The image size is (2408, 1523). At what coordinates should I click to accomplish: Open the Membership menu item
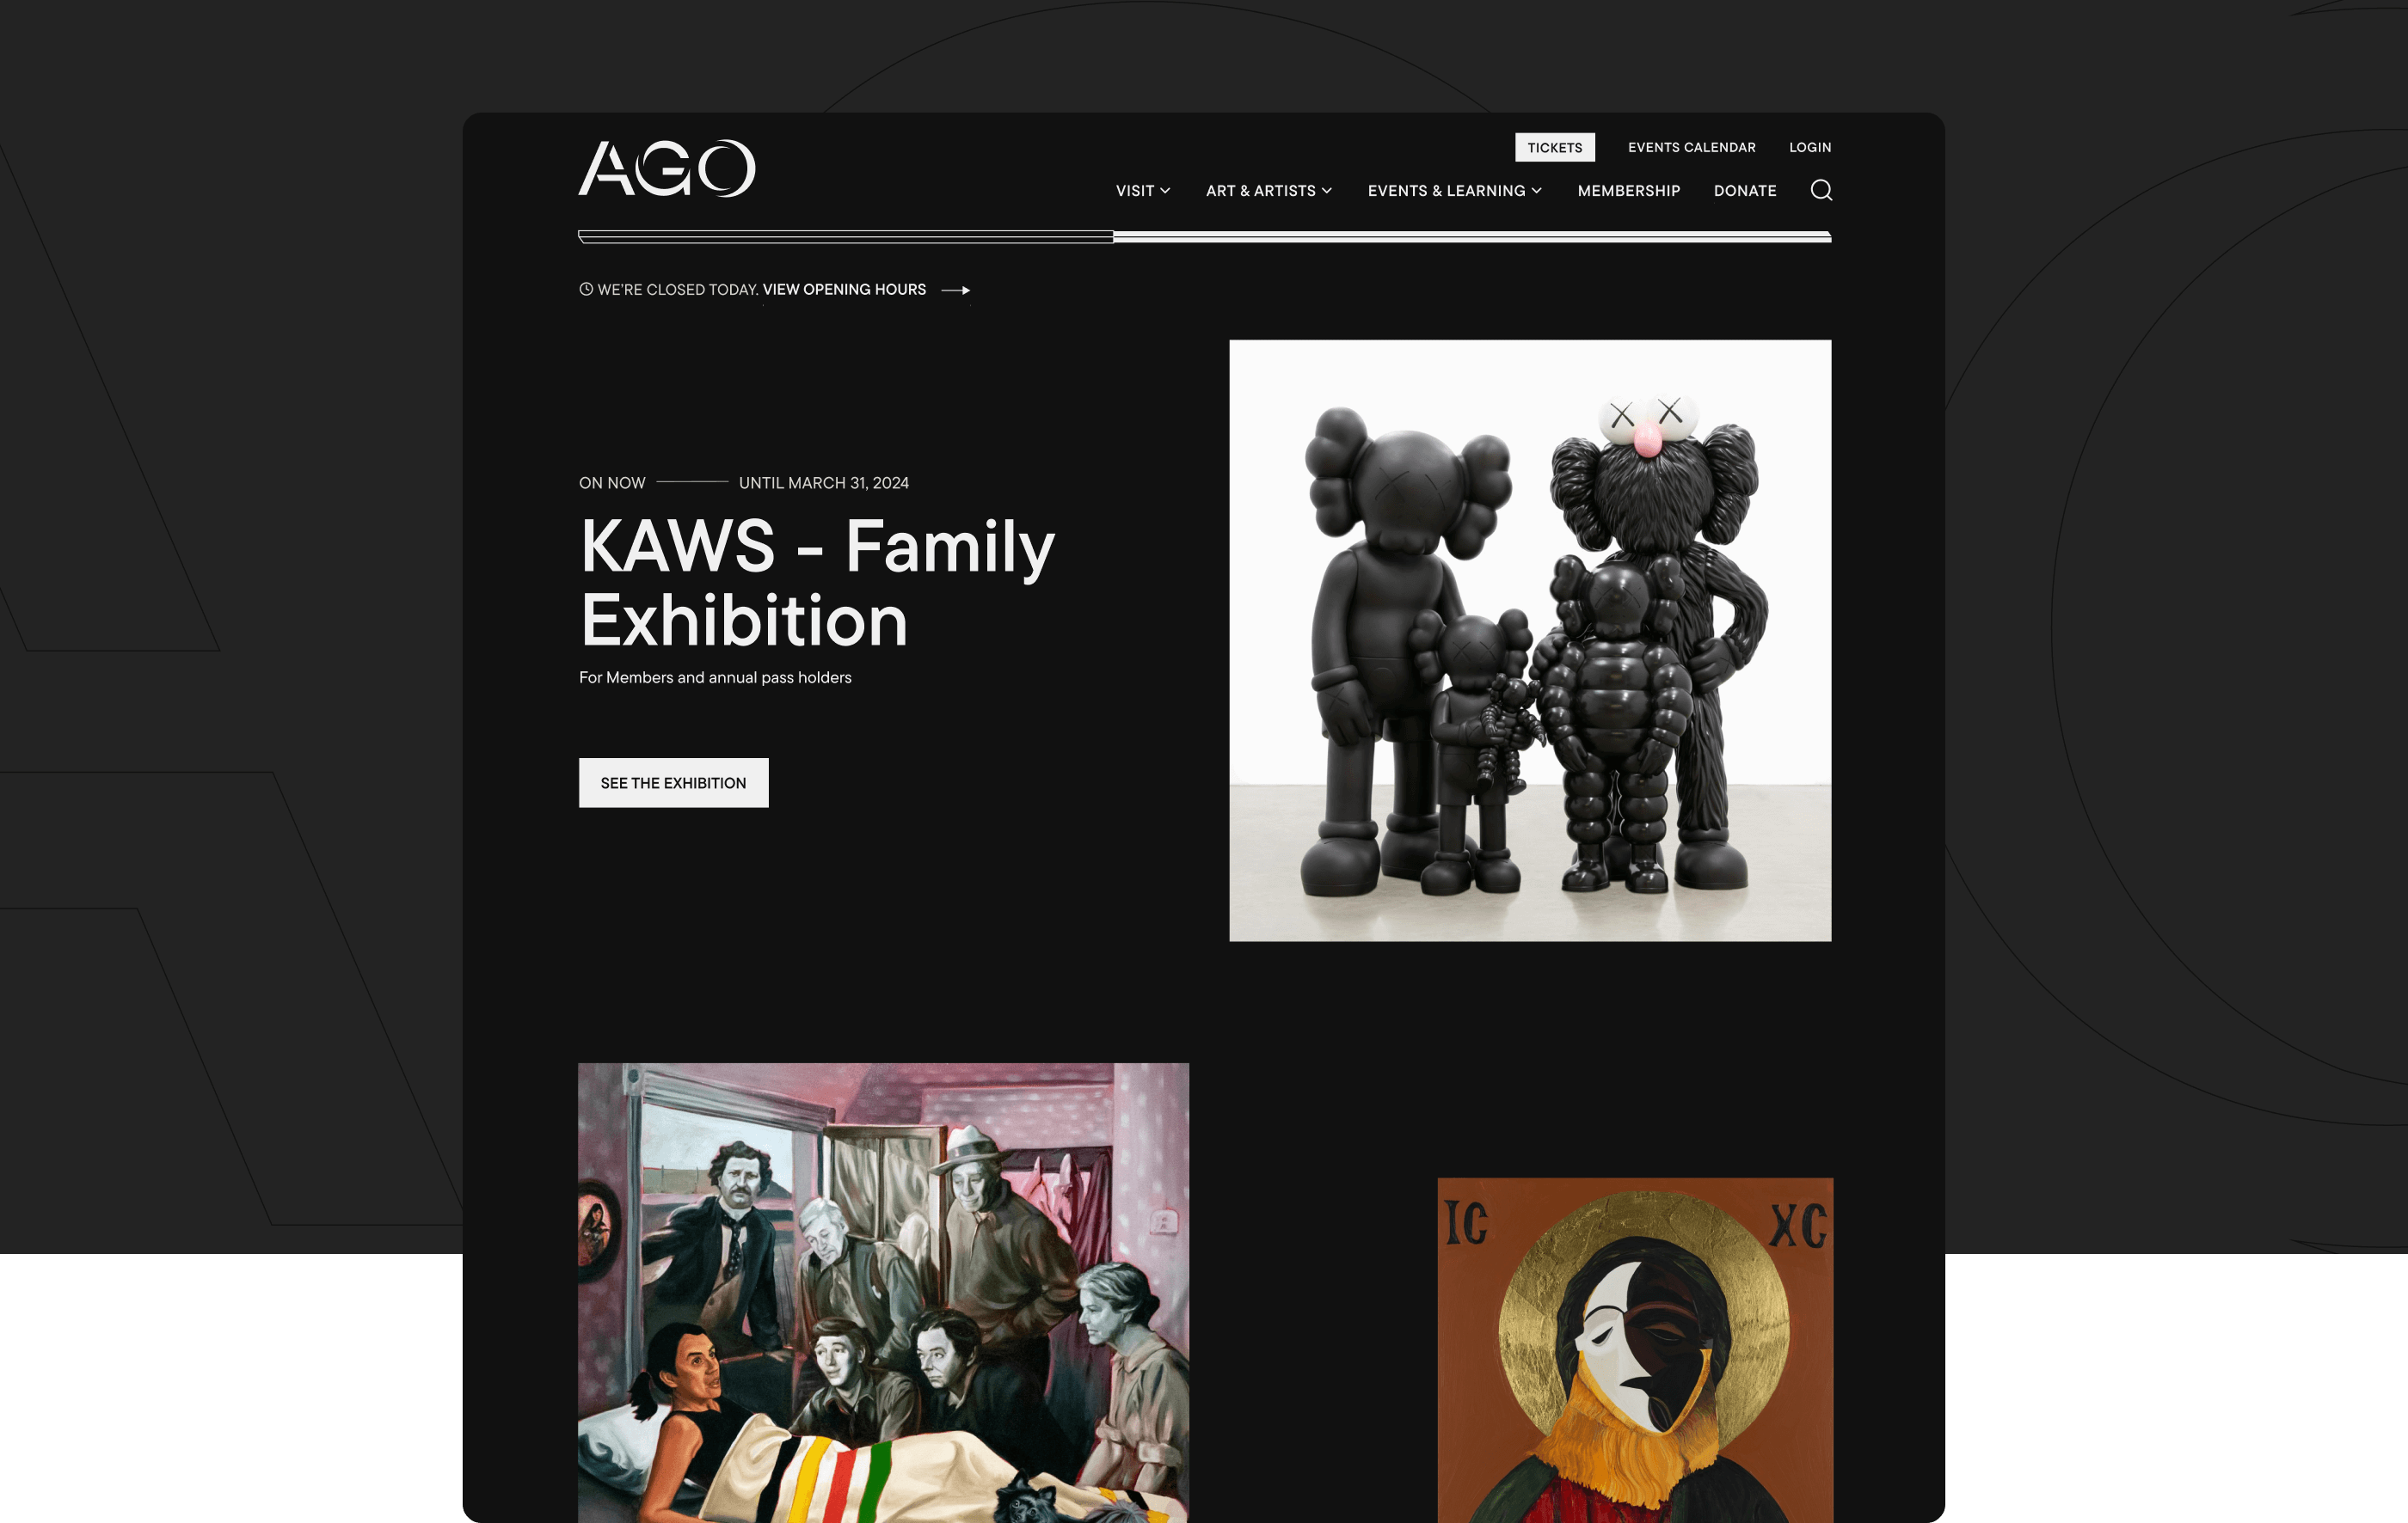point(1628,191)
